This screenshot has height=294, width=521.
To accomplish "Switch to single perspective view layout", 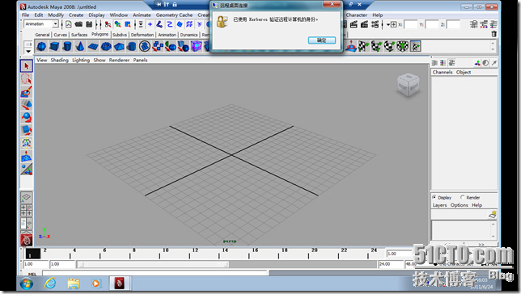I will [x=27, y=197].
